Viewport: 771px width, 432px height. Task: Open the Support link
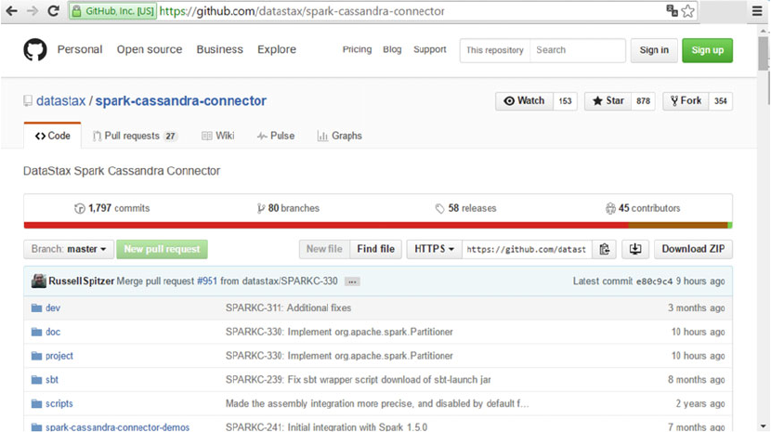(430, 49)
